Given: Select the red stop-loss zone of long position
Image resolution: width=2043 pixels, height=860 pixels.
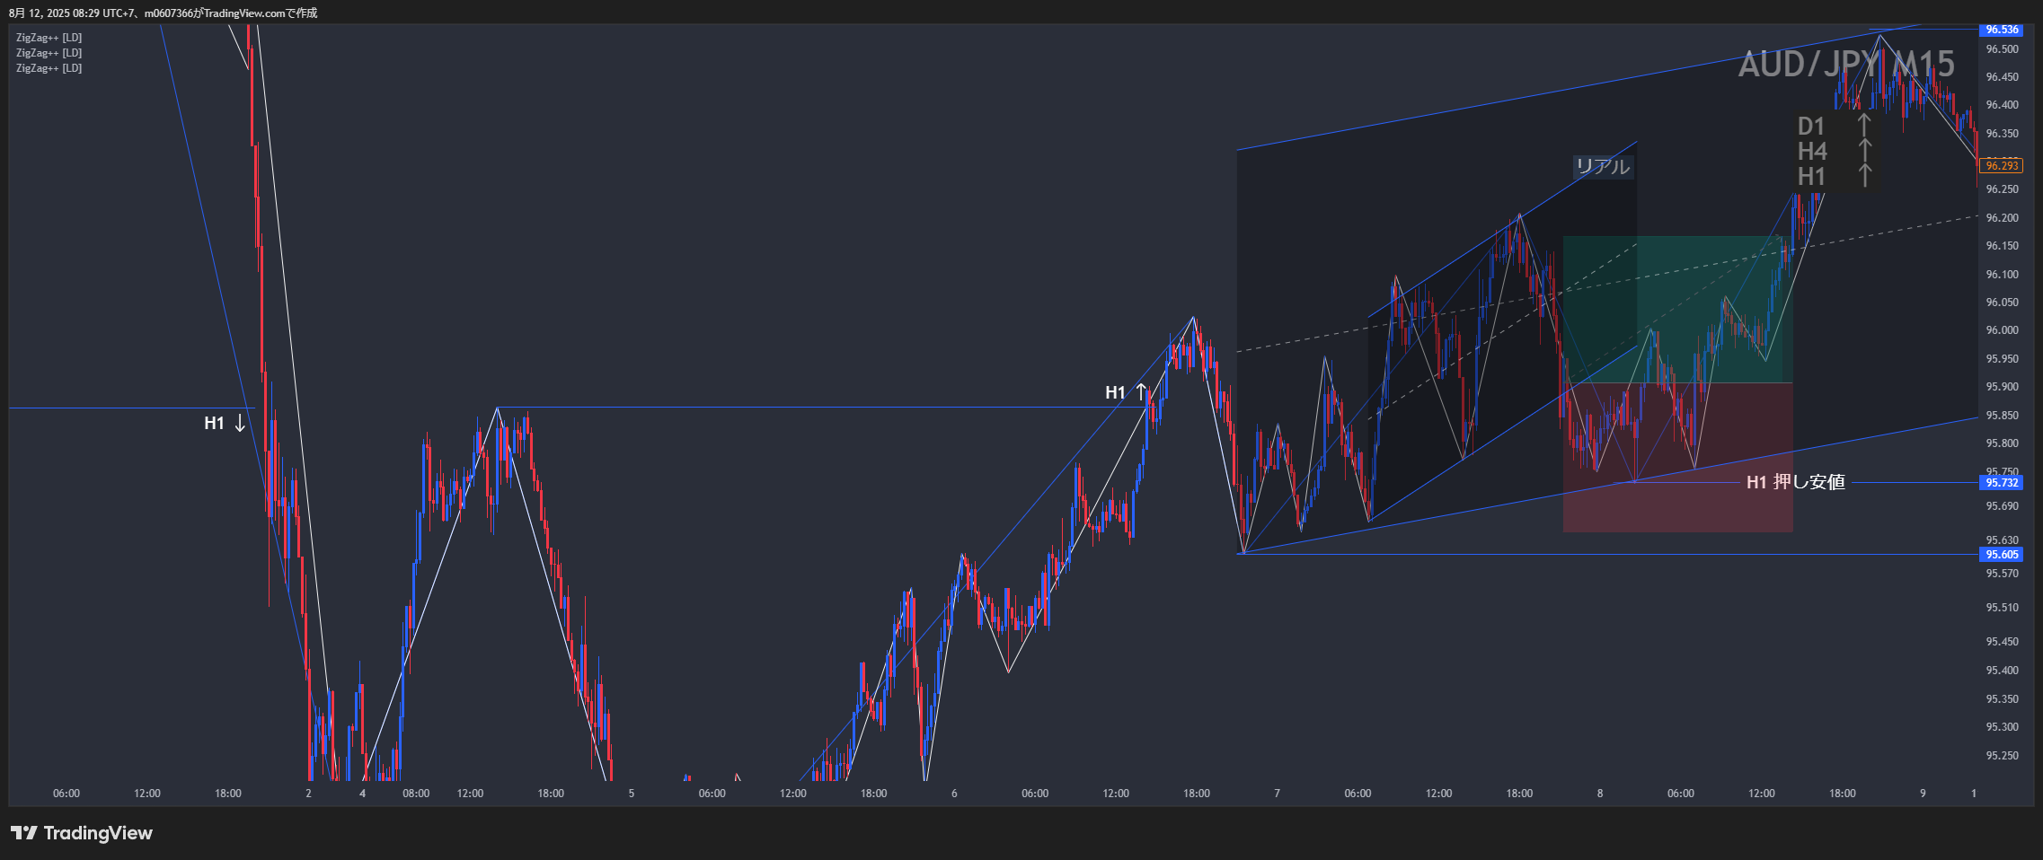Looking at the screenshot, I should 1677,458.
